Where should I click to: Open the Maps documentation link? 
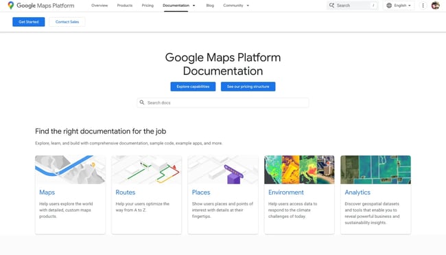point(47,192)
